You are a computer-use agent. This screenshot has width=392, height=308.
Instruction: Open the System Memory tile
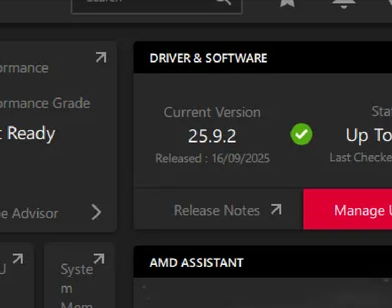(80, 275)
